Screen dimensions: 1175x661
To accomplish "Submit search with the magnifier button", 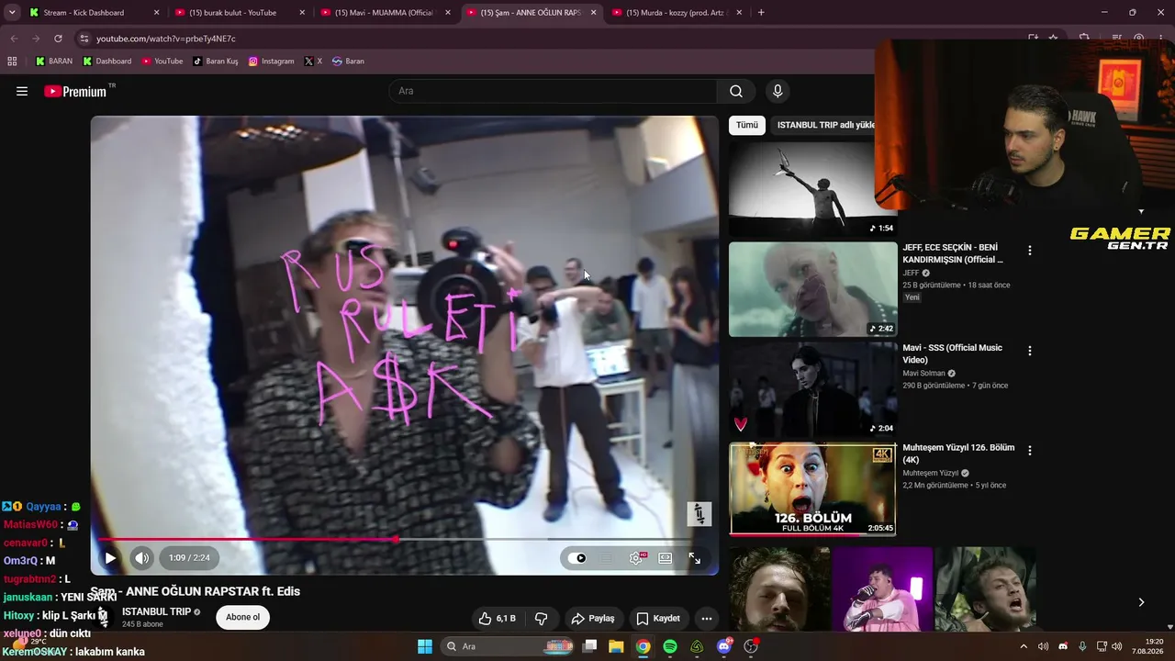I will (x=736, y=91).
